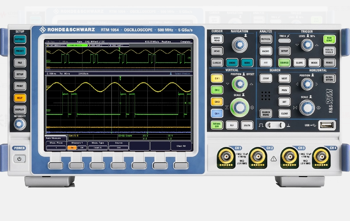Image resolution: width=350 pixels, height=221 pixels.
Task: Click the MATH key
Action: coord(247,125)
